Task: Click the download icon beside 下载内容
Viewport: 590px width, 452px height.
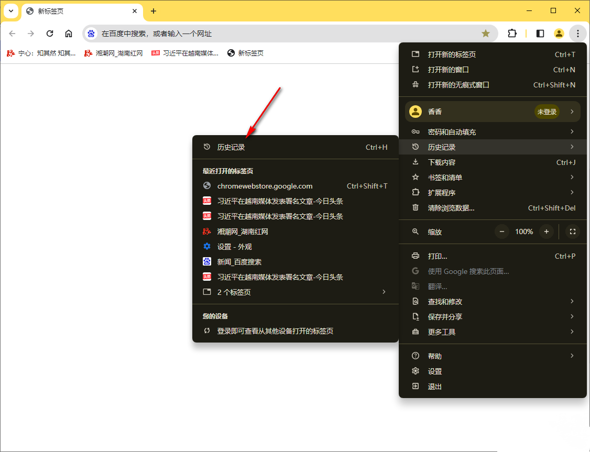Action: point(416,162)
